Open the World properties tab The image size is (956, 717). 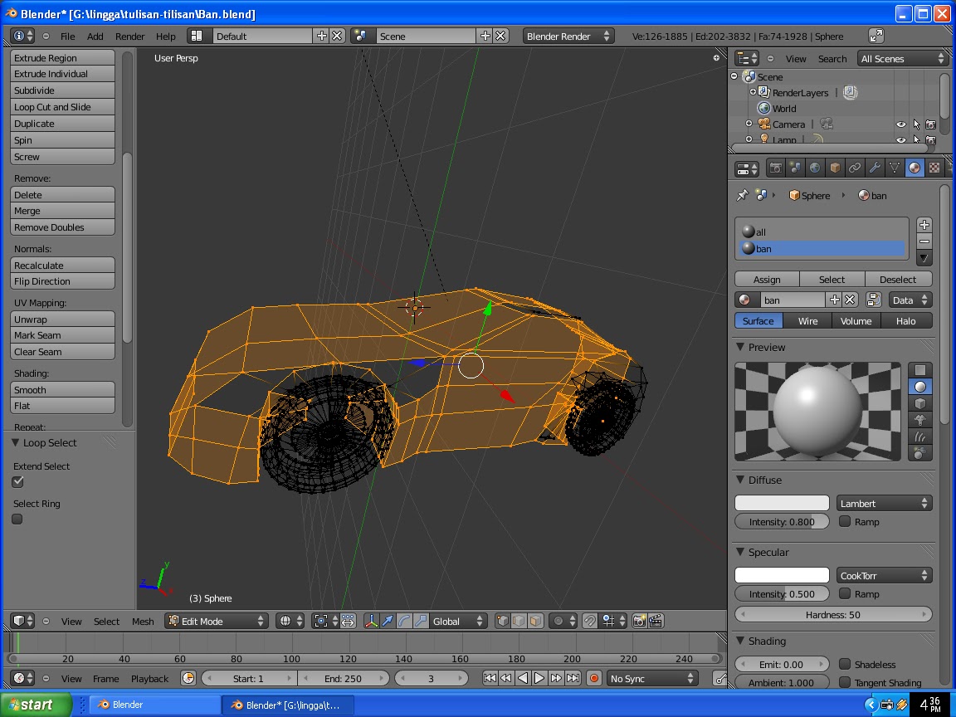[x=815, y=168]
